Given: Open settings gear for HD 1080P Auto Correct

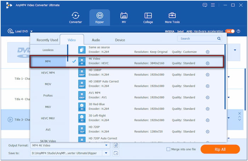Looking at the screenshot, I should click(208, 86).
